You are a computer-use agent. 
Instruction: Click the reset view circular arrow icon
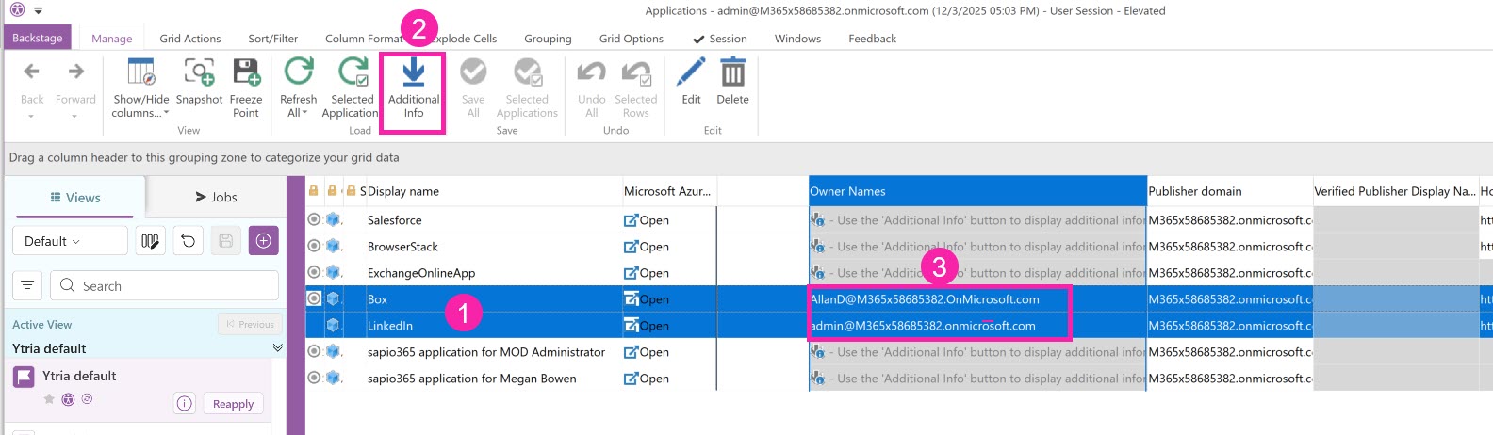[x=189, y=241]
